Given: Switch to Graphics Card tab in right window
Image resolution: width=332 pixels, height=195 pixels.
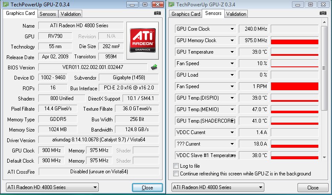Looking at the screenshot, I should click(186, 14).
